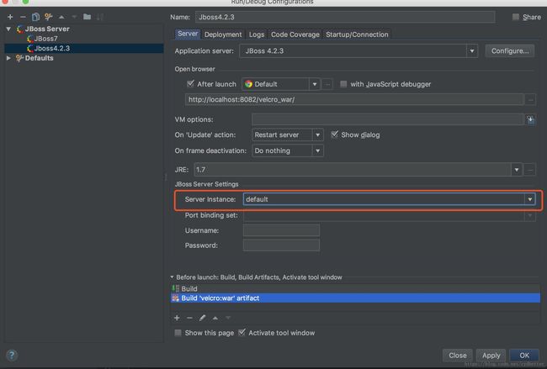Click the VM options field

(x=388, y=119)
